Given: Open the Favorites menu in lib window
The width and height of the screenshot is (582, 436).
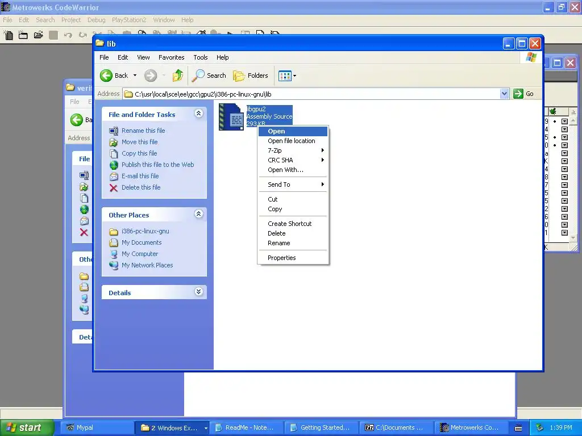Looking at the screenshot, I should (171, 57).
